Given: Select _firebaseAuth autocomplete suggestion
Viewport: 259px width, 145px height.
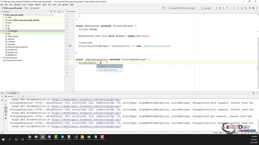Looking at the screenshot, I should pyautogui.click(x=110, y=70).
